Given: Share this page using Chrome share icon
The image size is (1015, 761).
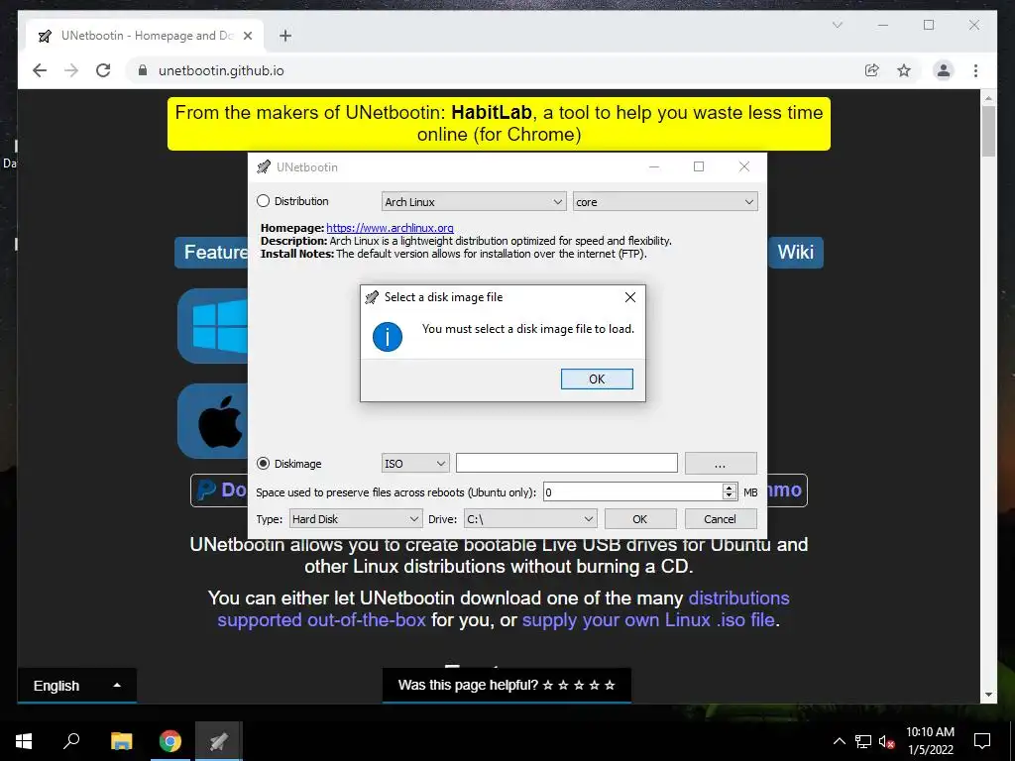Looking at the screenshot, I should coord(872,70).
